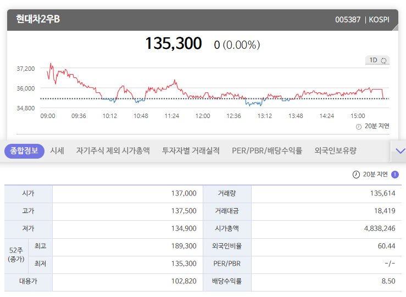
Task: Click the 14:24 time axis label
Action: pos(327,116)
